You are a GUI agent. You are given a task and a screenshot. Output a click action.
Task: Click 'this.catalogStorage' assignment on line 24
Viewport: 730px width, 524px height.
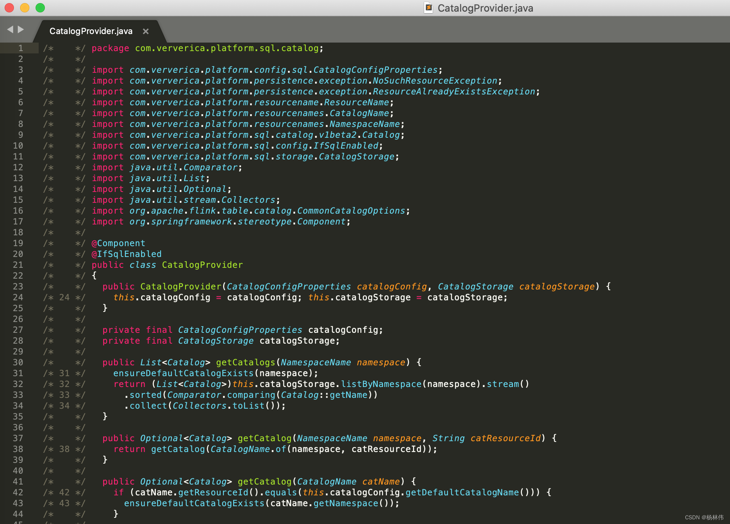click(359, 298)
